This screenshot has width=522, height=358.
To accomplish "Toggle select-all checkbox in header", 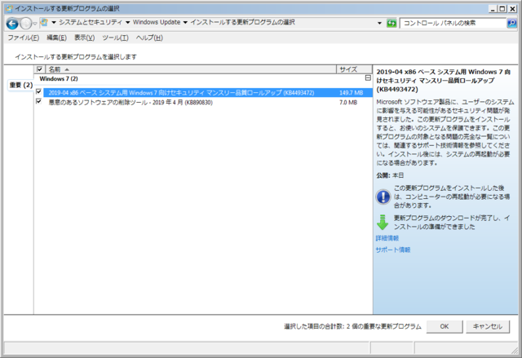I will [x=39, y=69].
